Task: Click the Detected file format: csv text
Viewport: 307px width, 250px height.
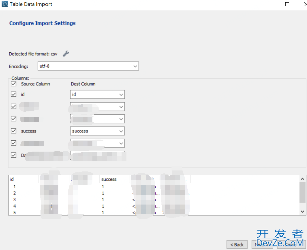Action: 33,54
